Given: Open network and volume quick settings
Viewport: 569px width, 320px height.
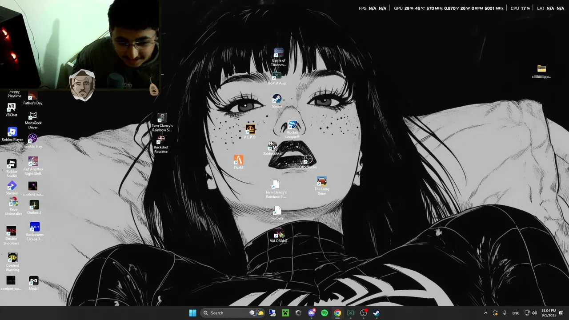Looking at the screenshot, I should (x=531, y=313).
